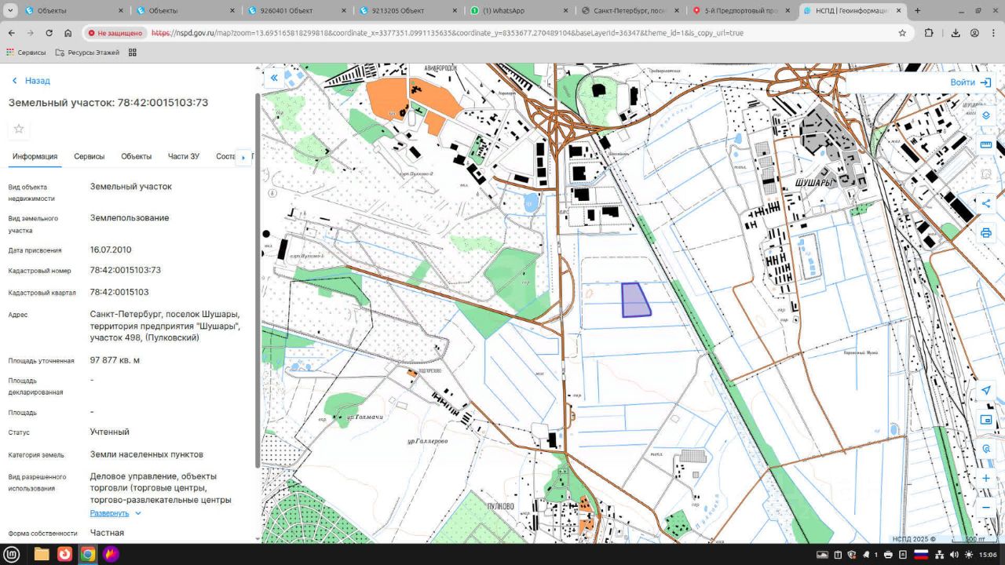The image size is (1005, 565).
Task: Activate the ruler measurement tool
Action: (986, 145)
